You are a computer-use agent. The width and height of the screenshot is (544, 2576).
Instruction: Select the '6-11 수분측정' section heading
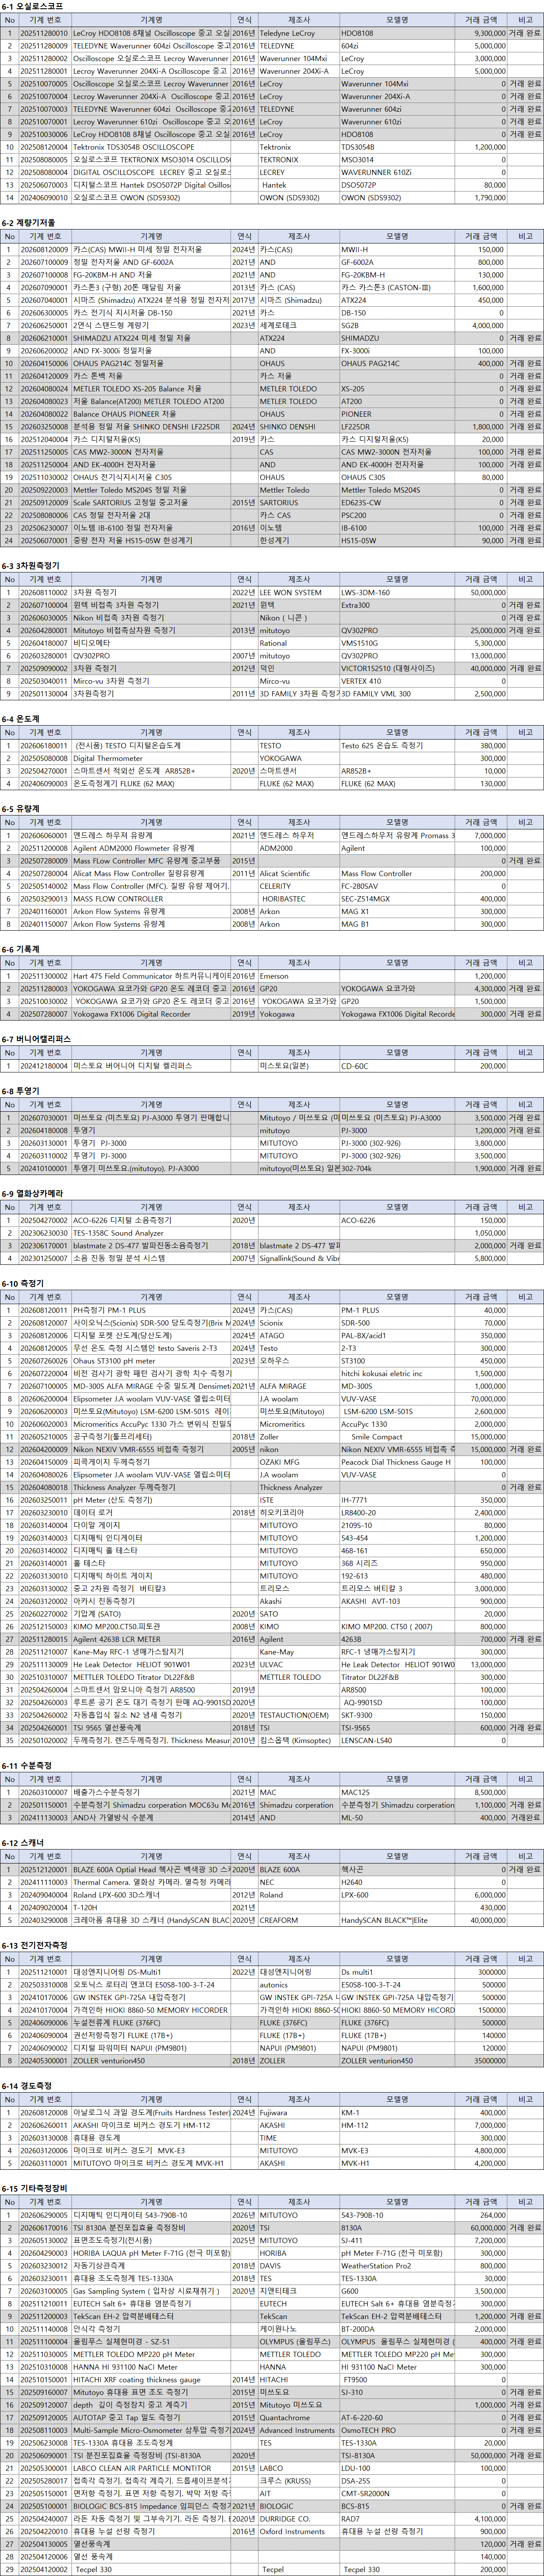coord(27,1766)
